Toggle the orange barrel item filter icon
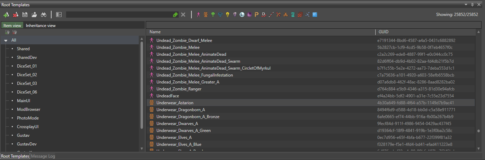 [206, 15]
